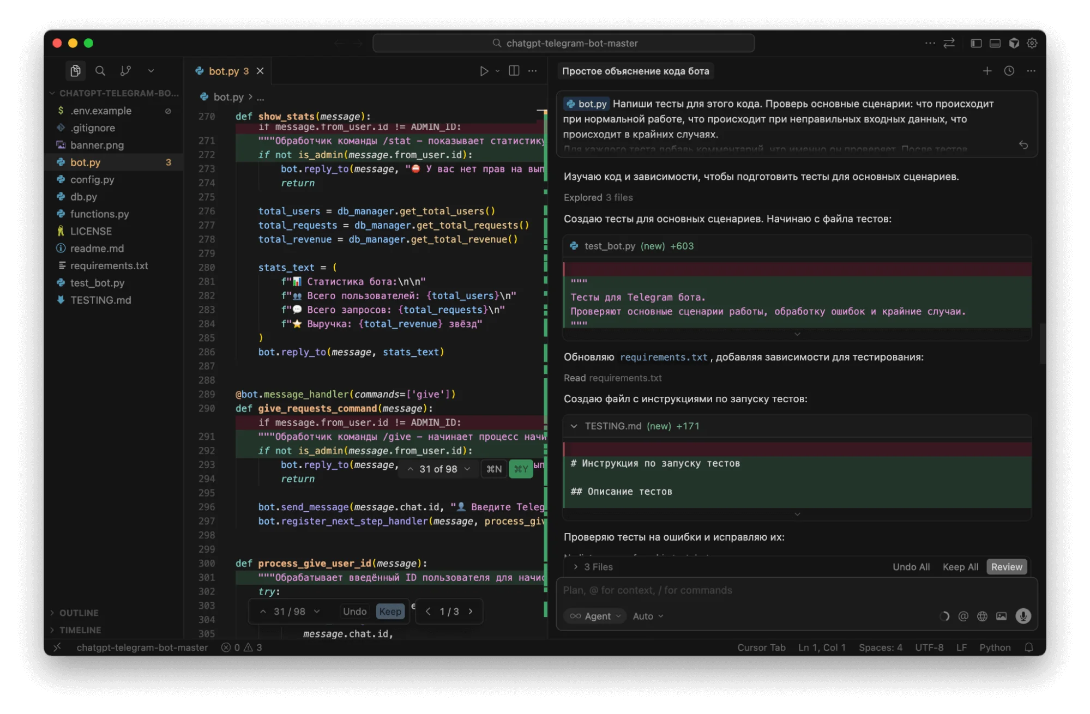The image size is (1090, 714).
Task: Click the split editor icon
Action: [514, 71]
